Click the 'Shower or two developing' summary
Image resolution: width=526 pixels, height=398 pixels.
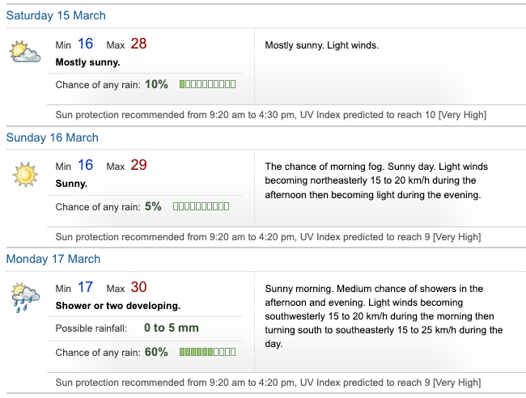click(x=117, y=306)
